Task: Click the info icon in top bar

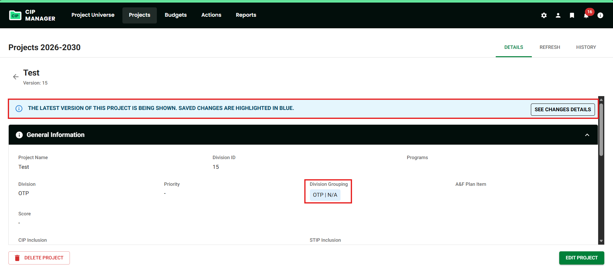Action: point(600,15)
